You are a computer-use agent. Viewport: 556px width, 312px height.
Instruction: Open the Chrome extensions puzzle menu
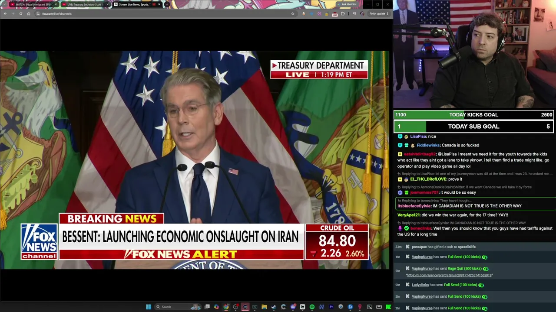tap(343, 13)
